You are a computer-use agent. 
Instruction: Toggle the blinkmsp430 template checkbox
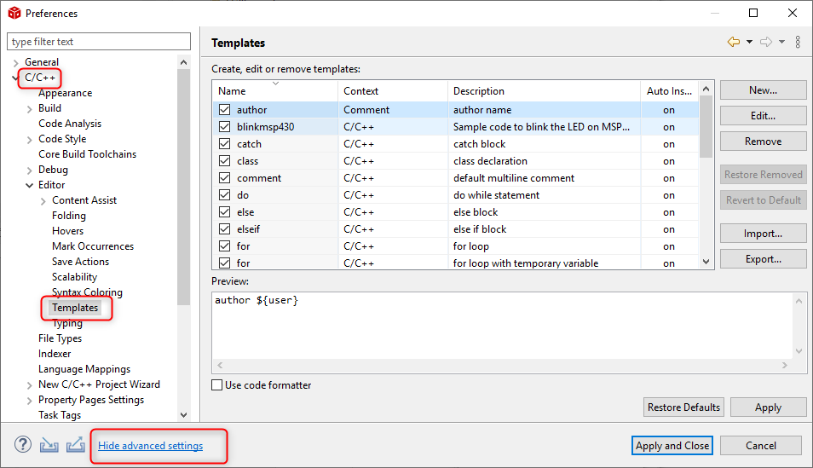[x=224, y=127]
